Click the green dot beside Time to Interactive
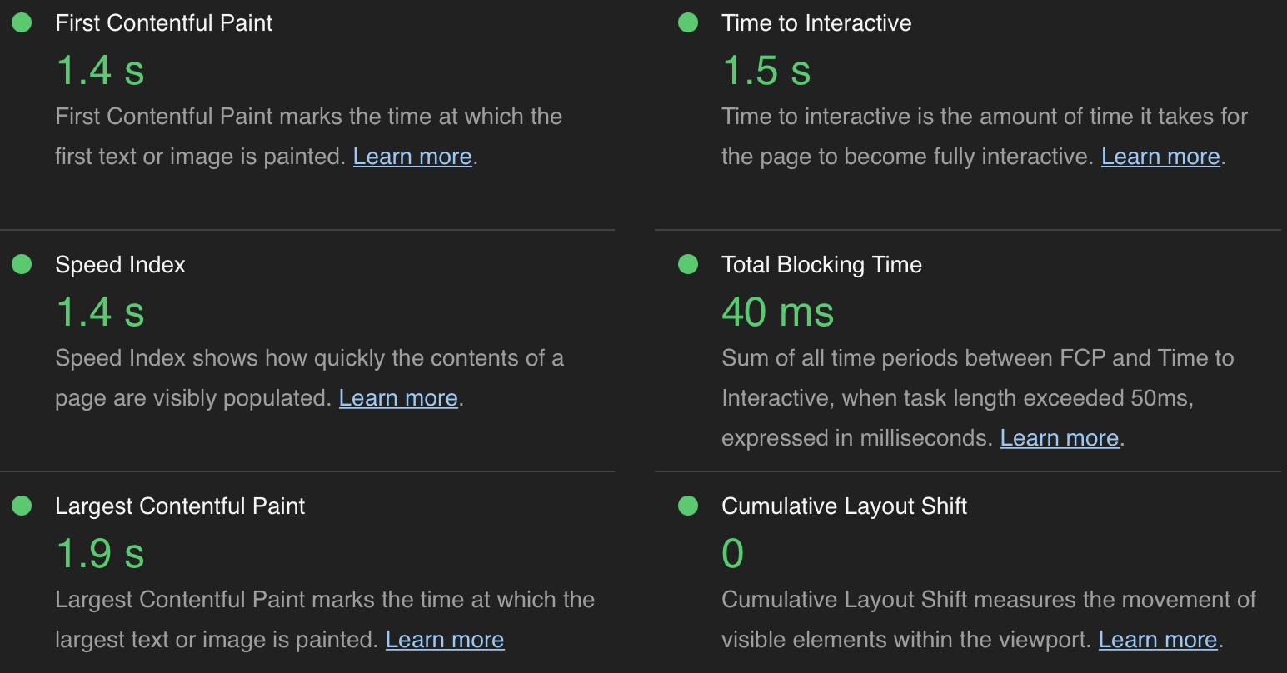Viewport: 1287px width, 673px height. (x=688, y=23)
